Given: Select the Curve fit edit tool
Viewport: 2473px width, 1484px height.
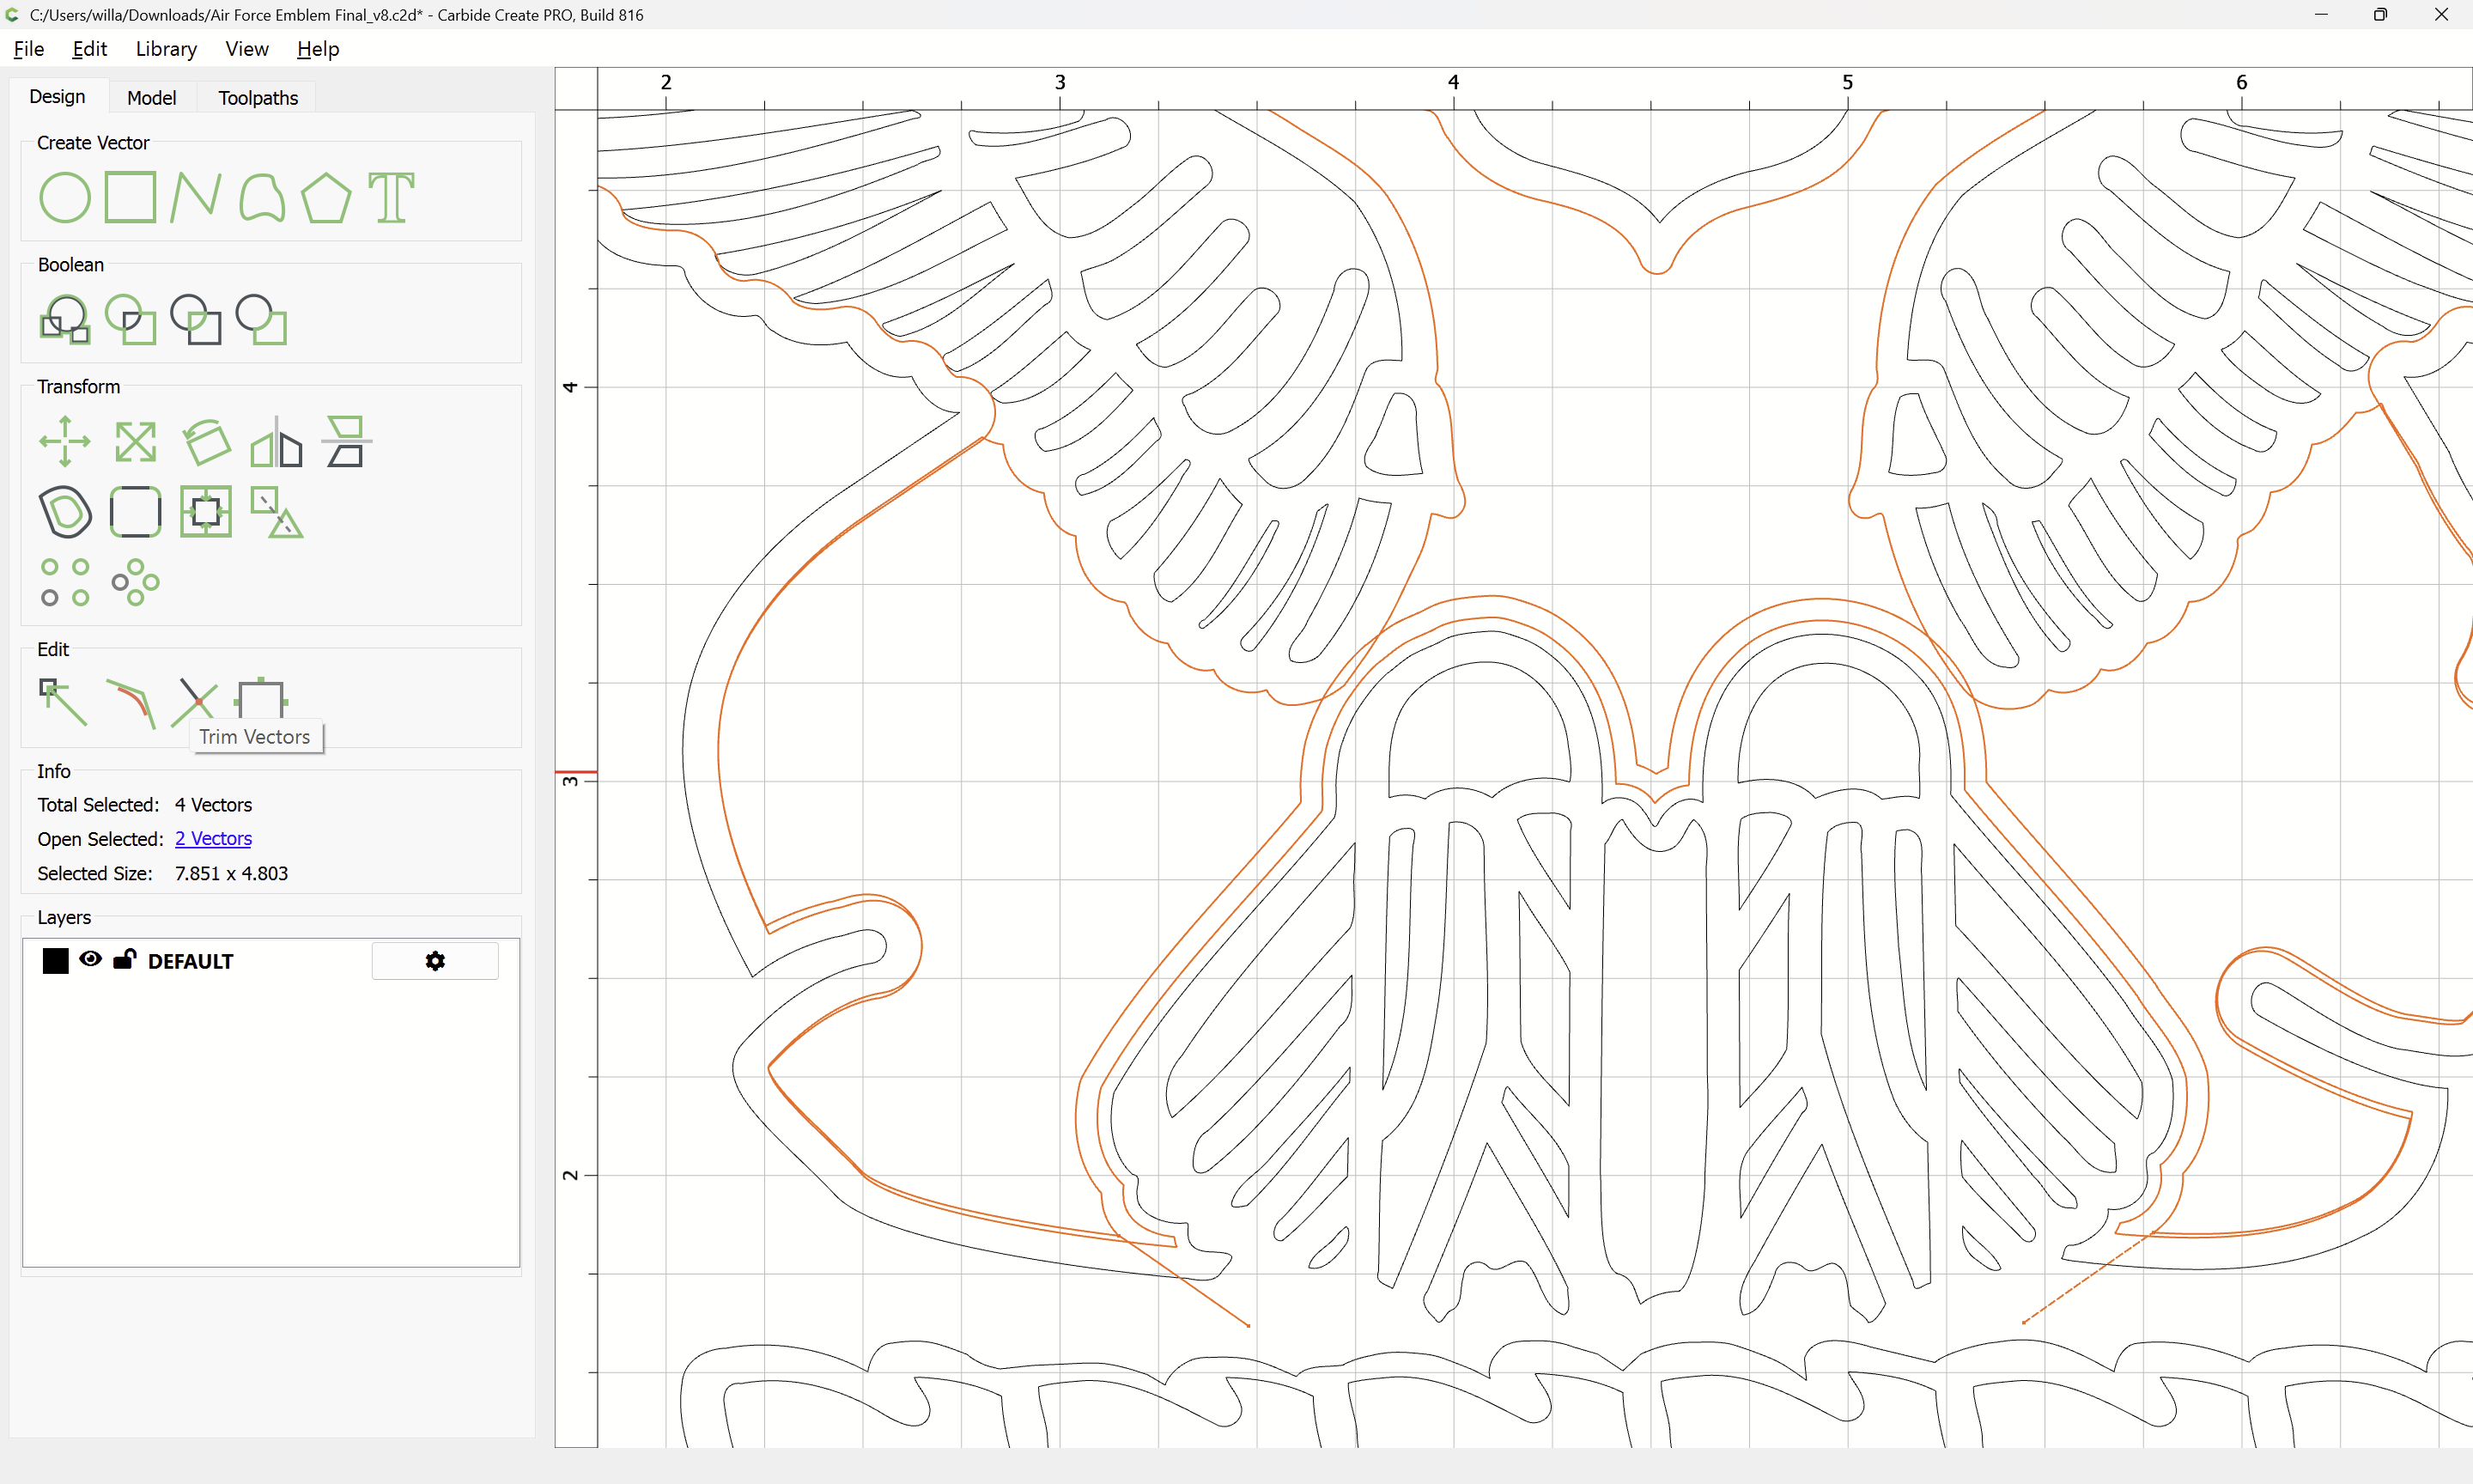Looking at the screenshot, I should click(131, 704).
